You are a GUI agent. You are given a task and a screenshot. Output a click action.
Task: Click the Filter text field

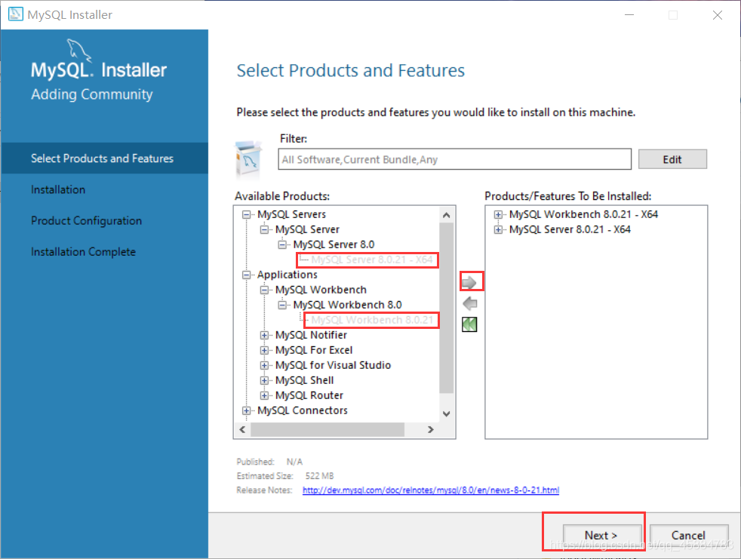[x=454, y=159]
